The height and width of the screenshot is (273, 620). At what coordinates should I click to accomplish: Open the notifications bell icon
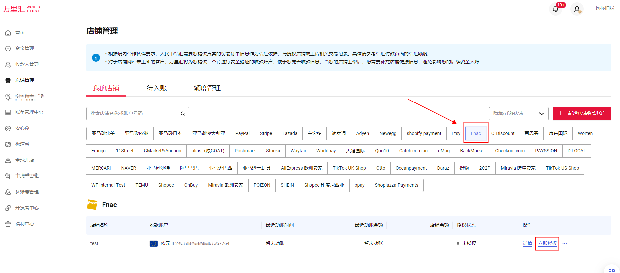click(555, 9)
